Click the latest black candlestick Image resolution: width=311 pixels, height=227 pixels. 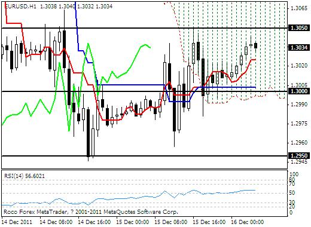coord(256,45)
